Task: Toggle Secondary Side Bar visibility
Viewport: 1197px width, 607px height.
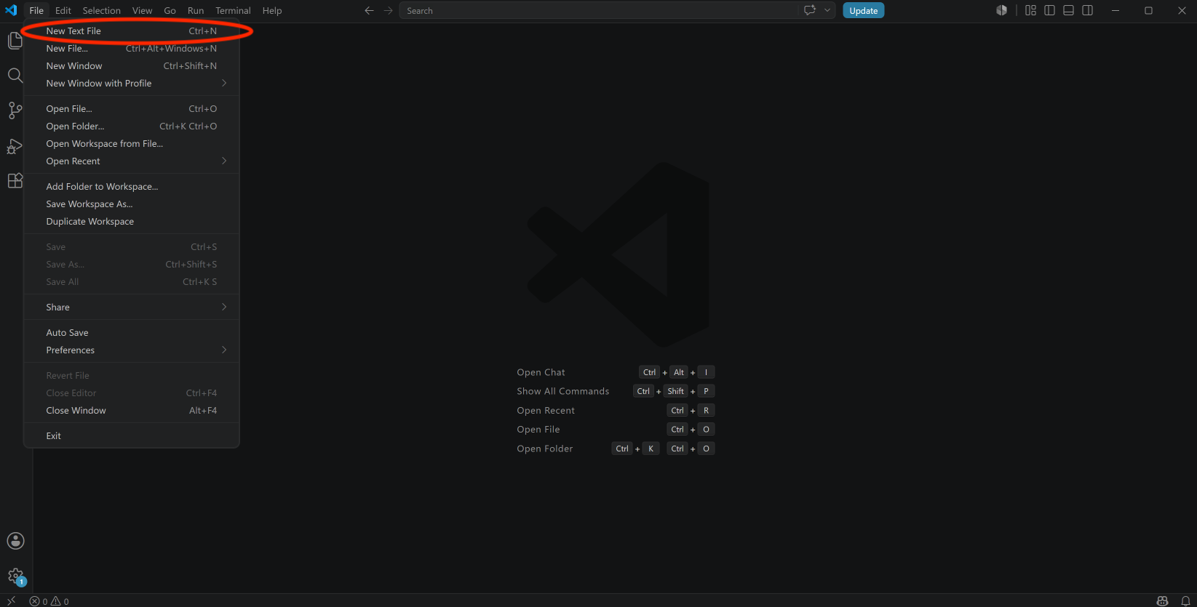Action: tap(1087, 10)
